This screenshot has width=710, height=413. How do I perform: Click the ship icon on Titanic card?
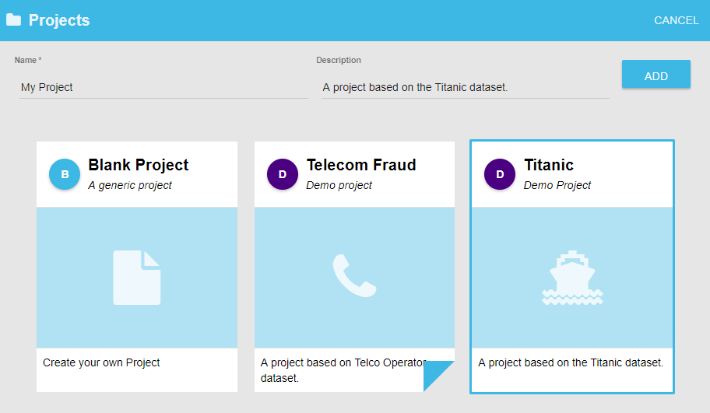572,278
